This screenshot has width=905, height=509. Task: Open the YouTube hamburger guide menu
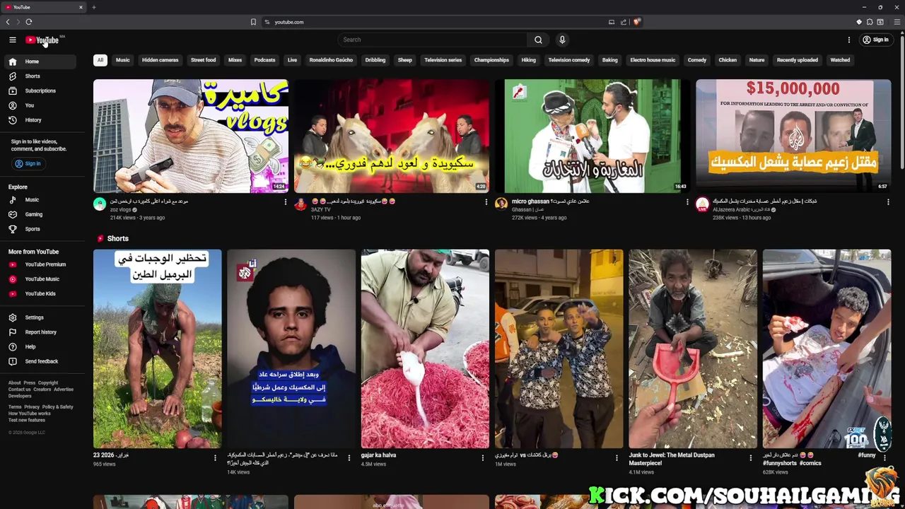[x=12, y=40]
